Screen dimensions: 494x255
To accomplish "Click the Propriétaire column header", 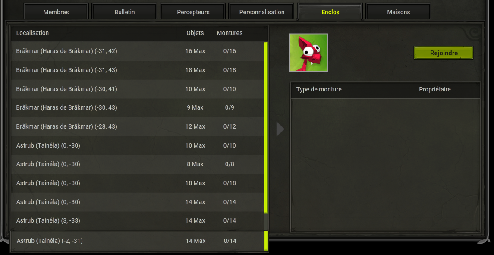I will (x=435, y=89).
